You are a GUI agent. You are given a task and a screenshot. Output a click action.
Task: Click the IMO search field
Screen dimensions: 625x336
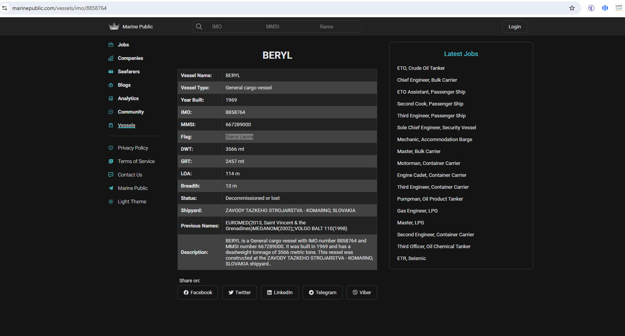pyautogui.click(x=230, y=27)
